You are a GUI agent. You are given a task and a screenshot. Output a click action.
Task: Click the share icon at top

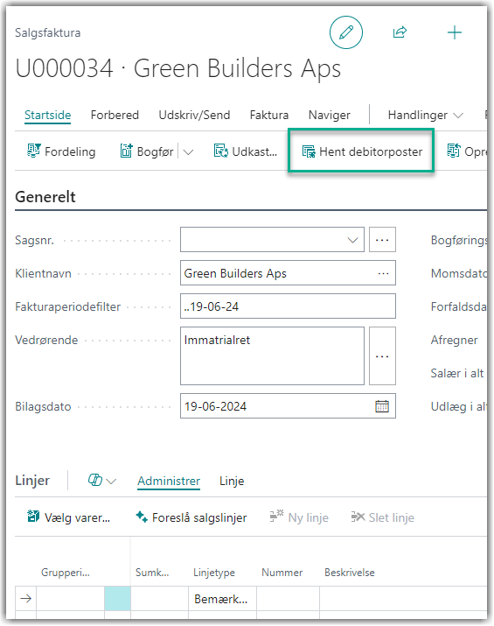coord(400,32)
